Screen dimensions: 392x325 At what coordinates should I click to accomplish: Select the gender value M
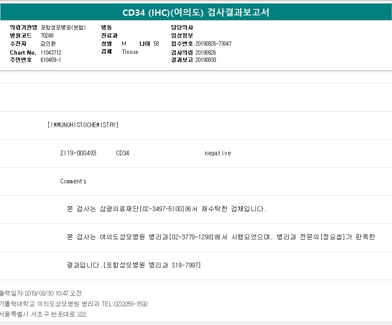point(124,44)
